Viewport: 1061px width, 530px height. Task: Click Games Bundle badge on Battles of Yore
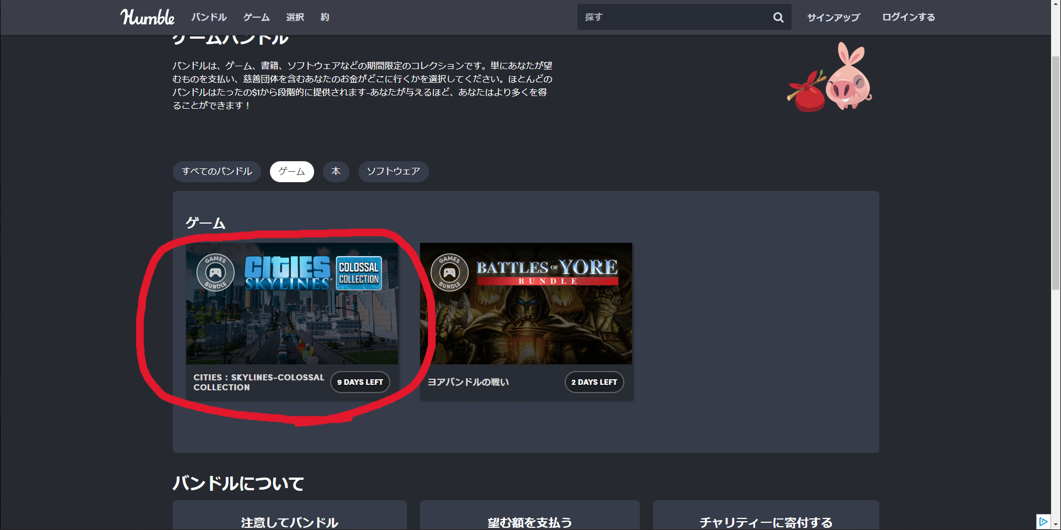449,272
